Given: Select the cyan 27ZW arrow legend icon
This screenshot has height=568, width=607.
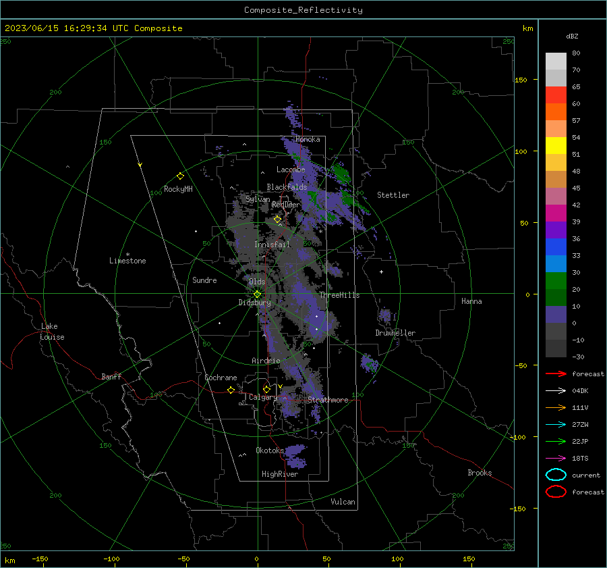Looking at the screenshot, I should 556,425.
